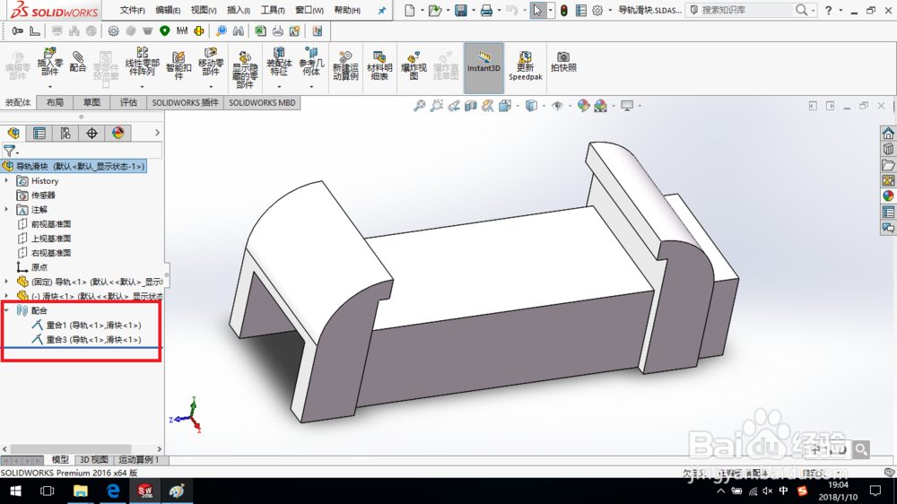Open the Options gear icon
897x504 pixels.
(x=597, y=10)
